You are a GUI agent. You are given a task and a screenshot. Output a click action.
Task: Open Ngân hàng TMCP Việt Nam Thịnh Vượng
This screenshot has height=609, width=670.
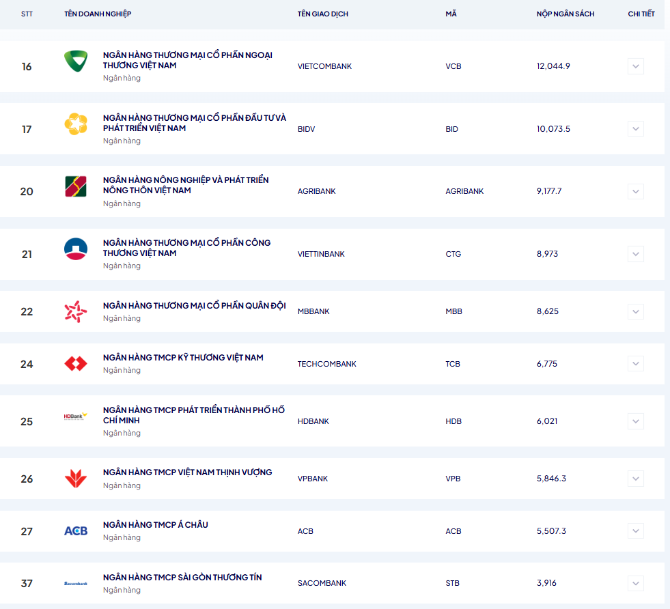point(188,472)
